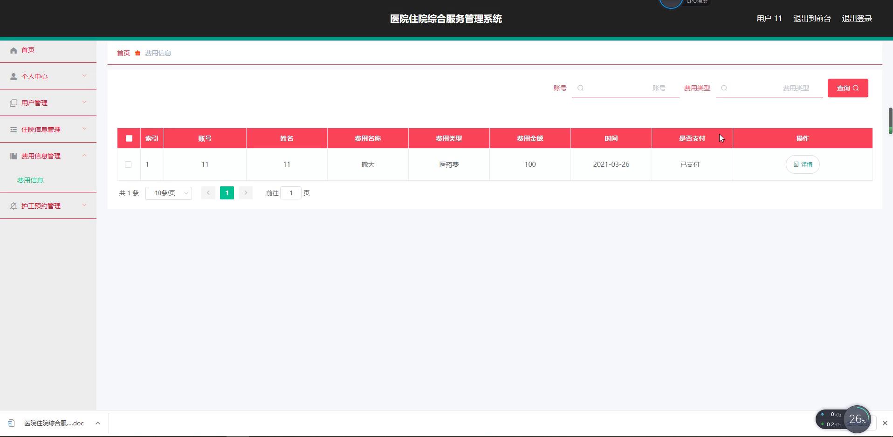Click the 前往 page number input
This screenshot has width=893, height=437.
[x=291, y=193]
